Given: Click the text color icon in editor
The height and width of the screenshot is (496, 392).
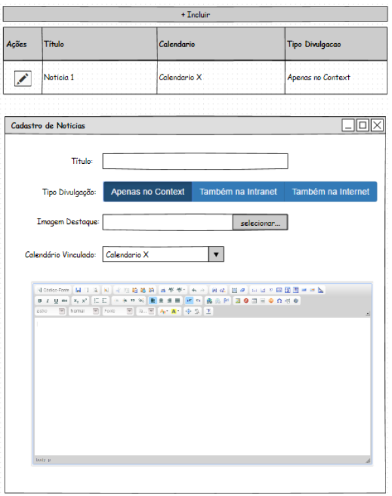Looking at the screenshot, I should [x=164, y=312].
